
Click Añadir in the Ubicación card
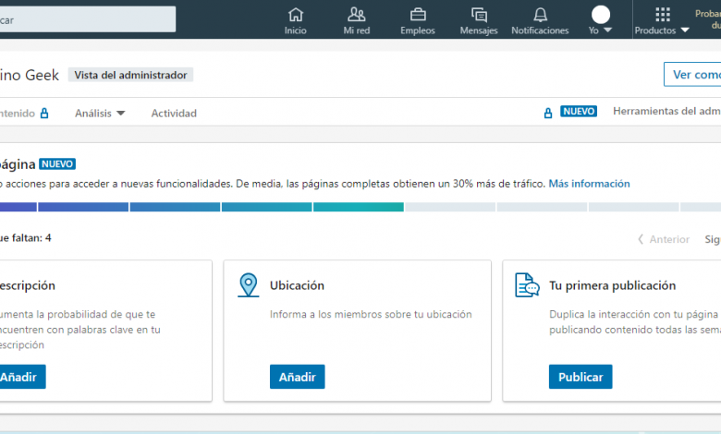point(297,377)
